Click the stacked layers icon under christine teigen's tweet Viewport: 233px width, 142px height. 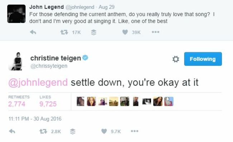click(73, 132)
